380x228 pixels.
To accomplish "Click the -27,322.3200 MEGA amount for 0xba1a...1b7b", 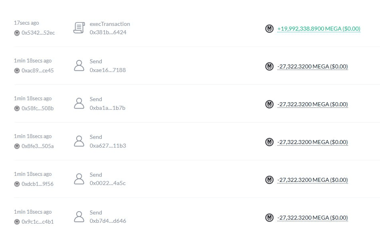I will point(313,104).
